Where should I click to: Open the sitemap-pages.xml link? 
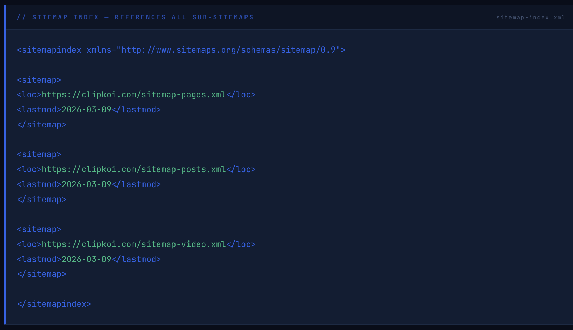pos(133,95)
